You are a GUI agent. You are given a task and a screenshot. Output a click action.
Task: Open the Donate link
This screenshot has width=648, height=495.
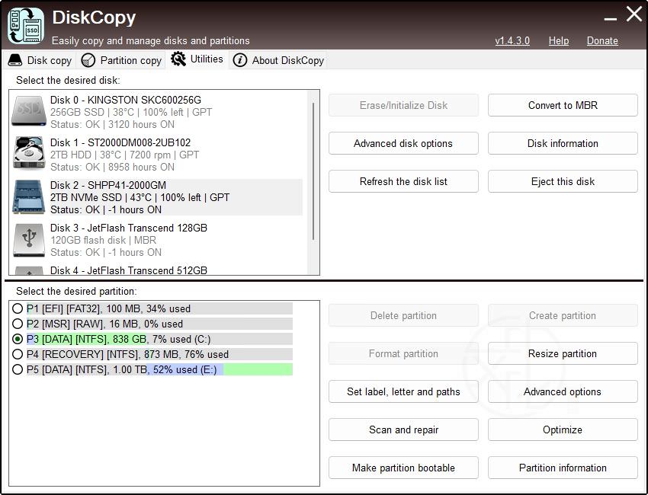click(x=602, y=40)
